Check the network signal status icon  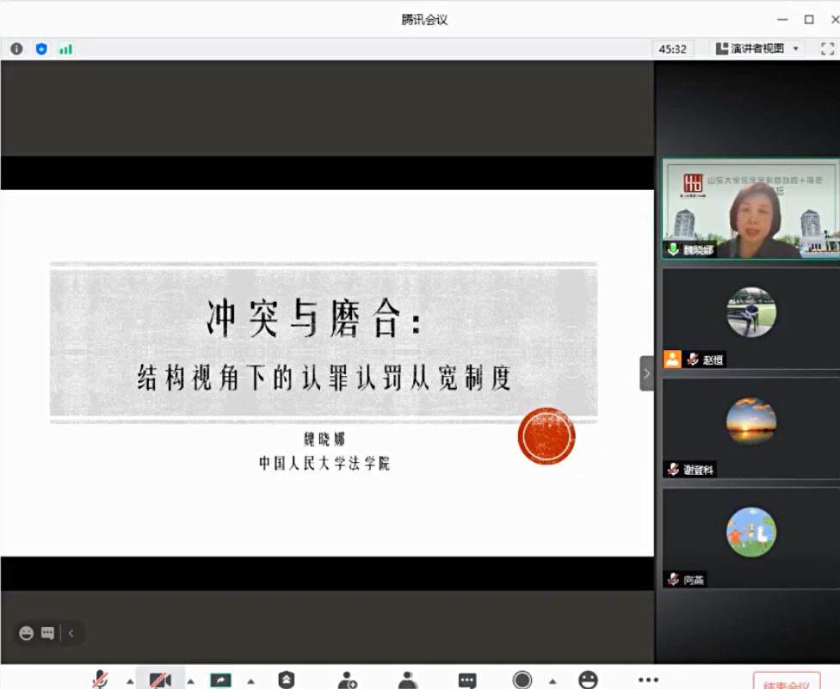click(x=65, y=49)
